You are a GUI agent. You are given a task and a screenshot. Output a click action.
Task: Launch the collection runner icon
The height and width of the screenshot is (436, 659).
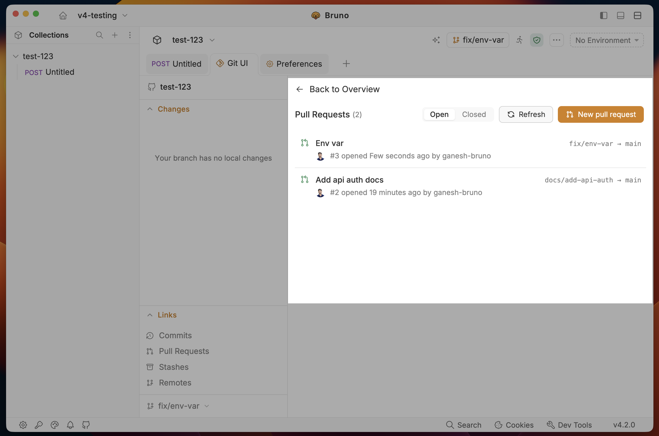[x=519, y=40]
